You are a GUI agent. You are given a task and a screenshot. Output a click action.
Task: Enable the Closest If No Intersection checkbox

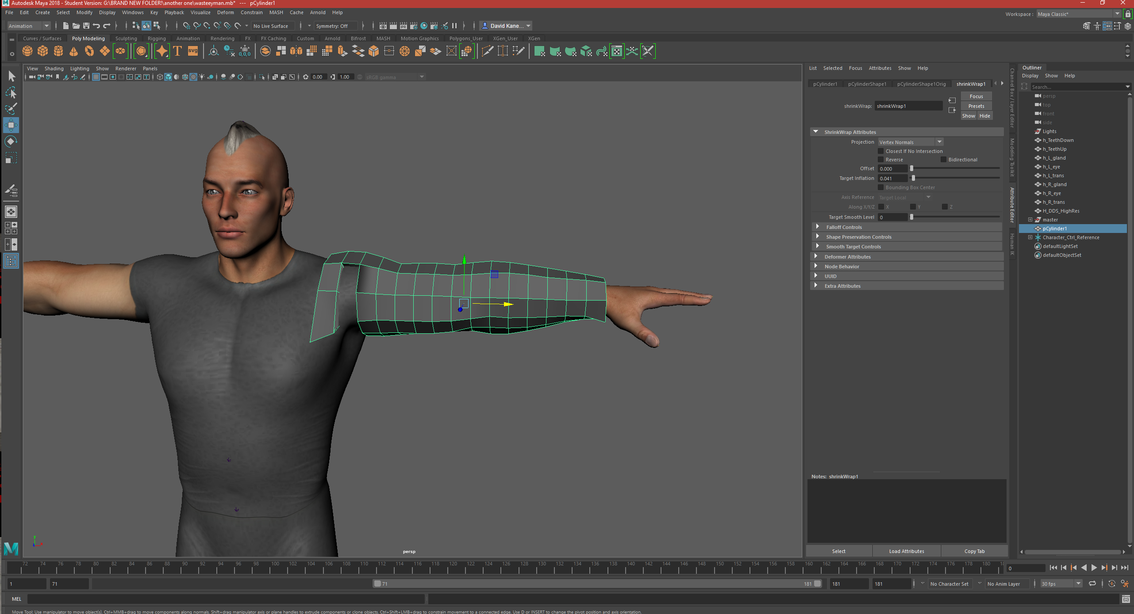880,151
